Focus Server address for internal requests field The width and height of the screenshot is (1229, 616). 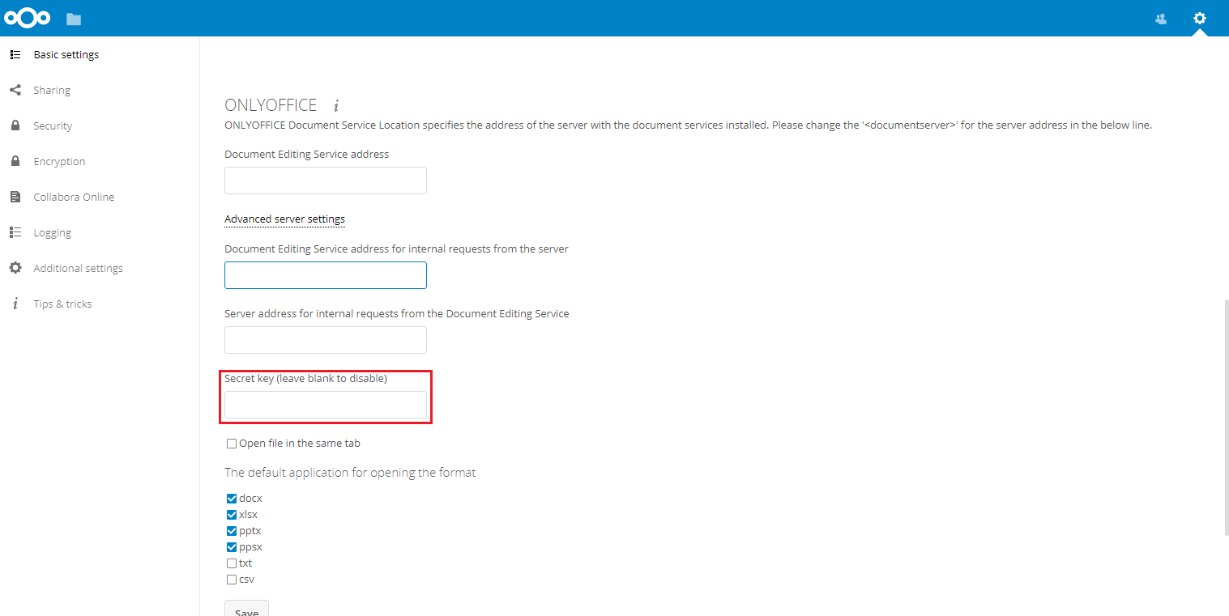(326, 340)
